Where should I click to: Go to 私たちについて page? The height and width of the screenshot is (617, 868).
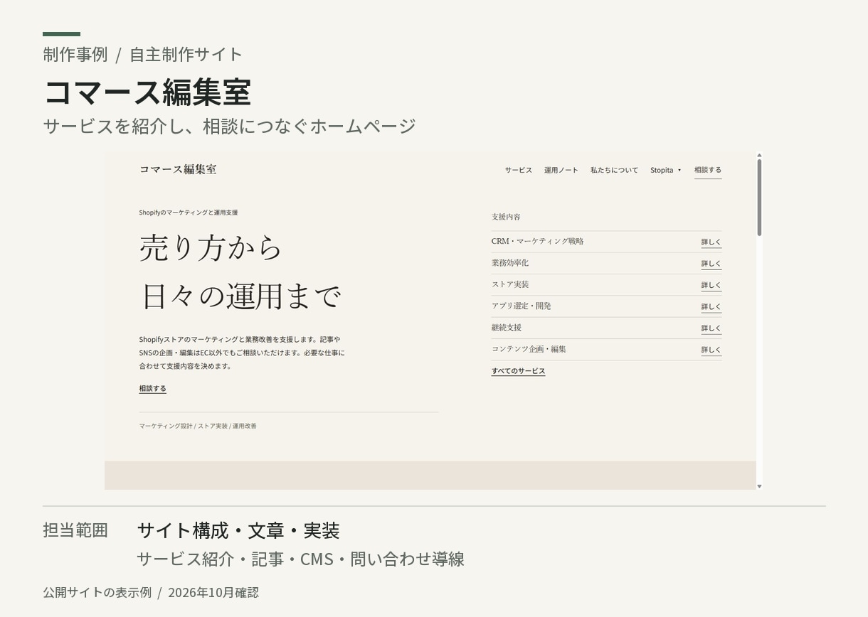[614, 170]
